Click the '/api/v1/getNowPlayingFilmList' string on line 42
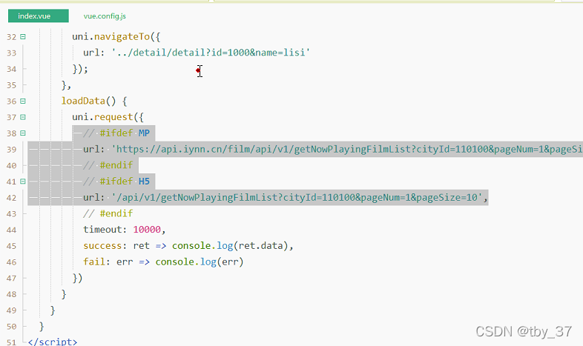 [297, 197]
